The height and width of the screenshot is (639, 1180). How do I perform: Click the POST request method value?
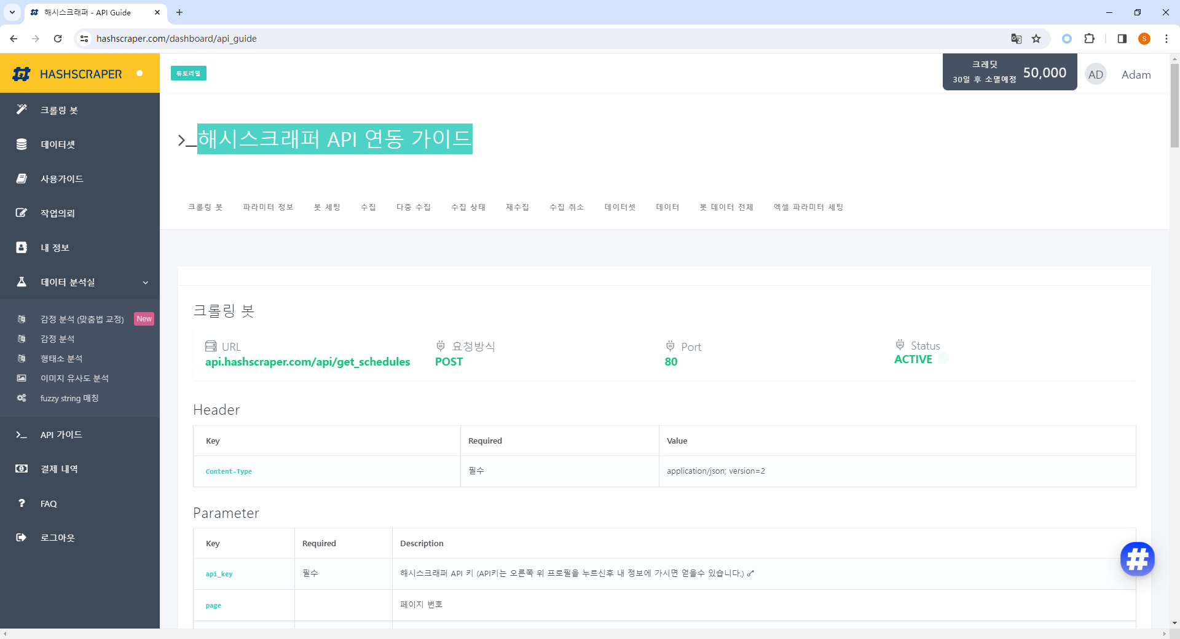click(x=449, y=362)
